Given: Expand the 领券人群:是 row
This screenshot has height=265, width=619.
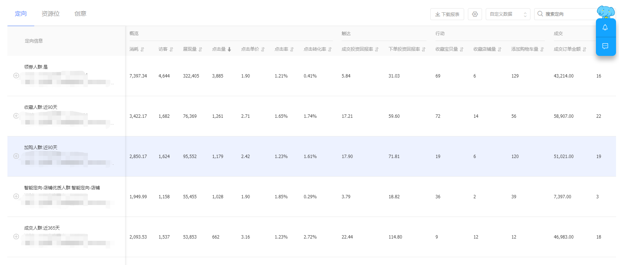Looking at the screenshot, I should pos(16,76).
